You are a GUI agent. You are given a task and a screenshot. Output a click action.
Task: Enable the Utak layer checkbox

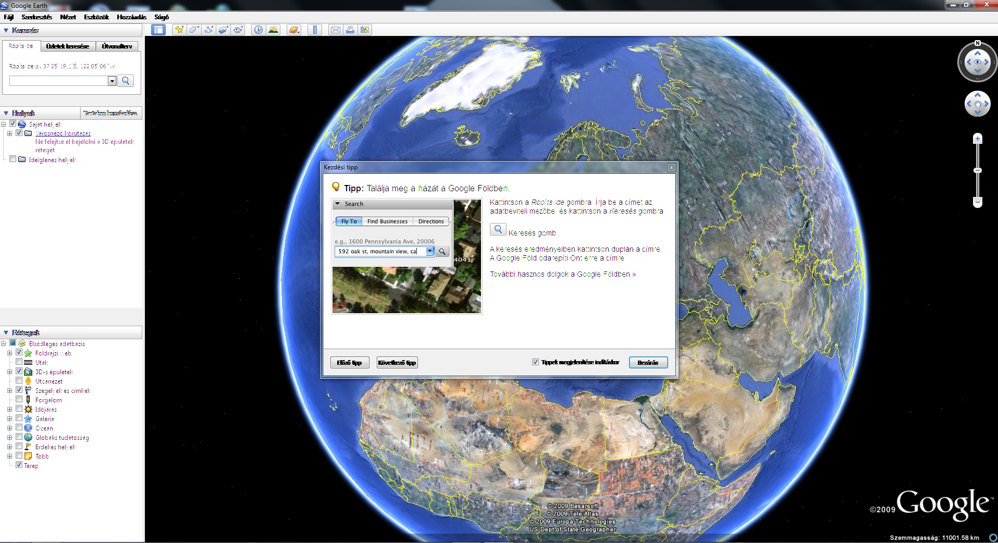click(19, 362)
